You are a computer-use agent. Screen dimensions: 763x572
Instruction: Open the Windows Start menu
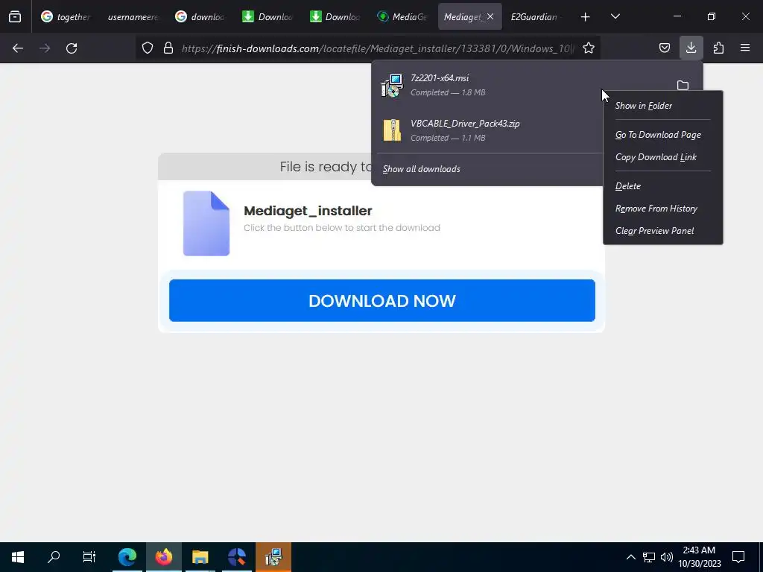[x=18, y=557]
